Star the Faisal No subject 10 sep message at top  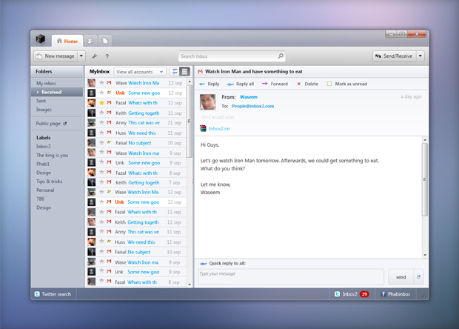tap(101, 142)
